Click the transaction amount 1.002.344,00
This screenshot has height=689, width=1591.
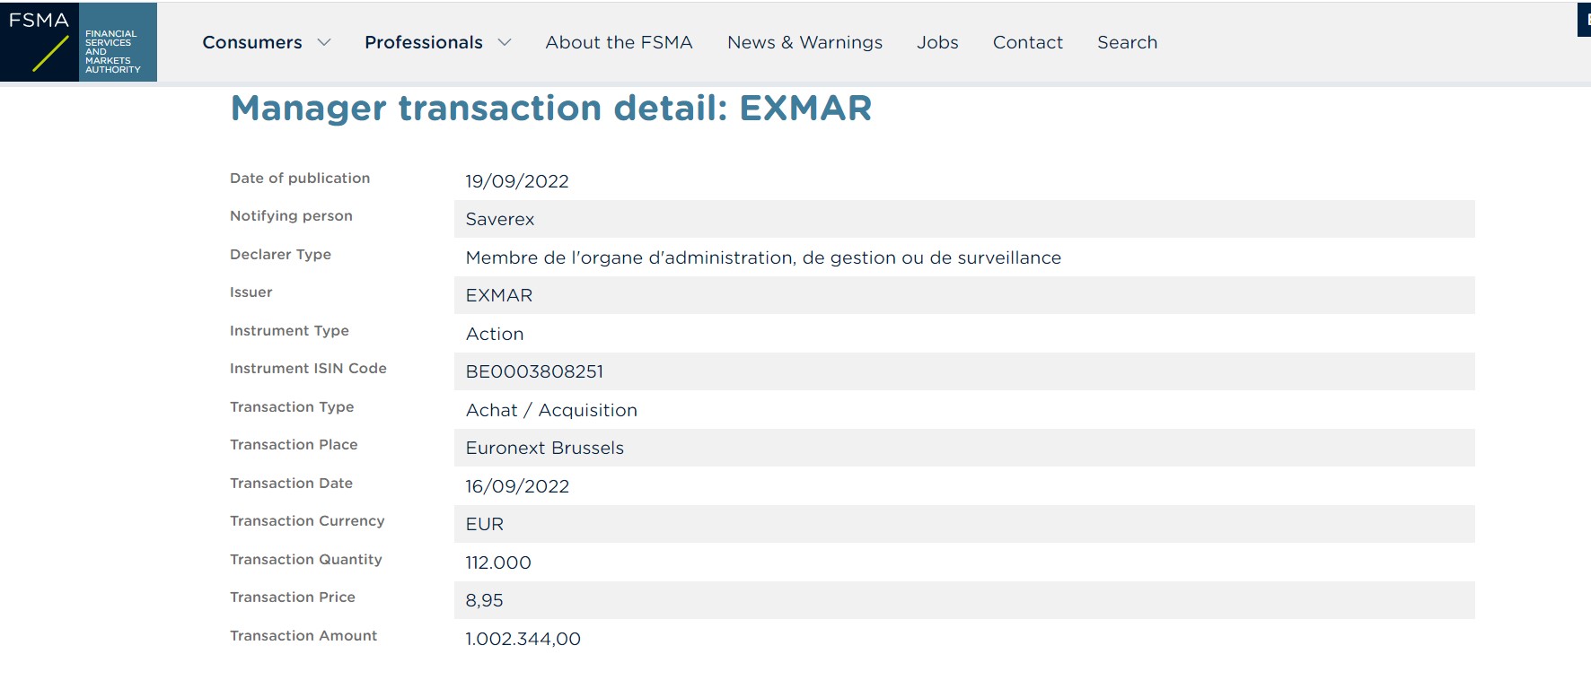[x=523, y=639]
